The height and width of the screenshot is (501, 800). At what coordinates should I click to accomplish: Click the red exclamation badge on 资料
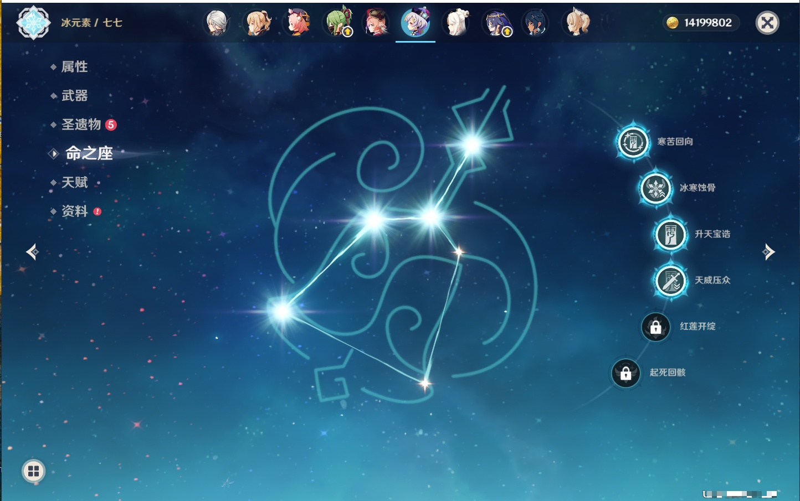tap(98, 211)
